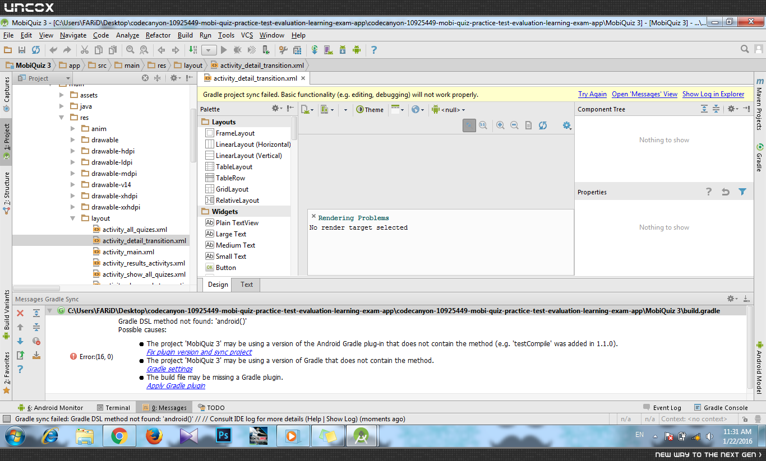The height and width of the screenshot is (461, 766).
Task: Open the <null> API level dropdown
Action: 449,110
